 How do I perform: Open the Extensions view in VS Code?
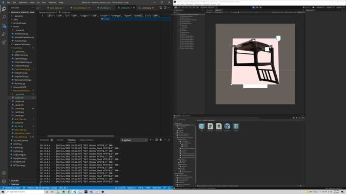pyautogui.click(x=4, y=43)
